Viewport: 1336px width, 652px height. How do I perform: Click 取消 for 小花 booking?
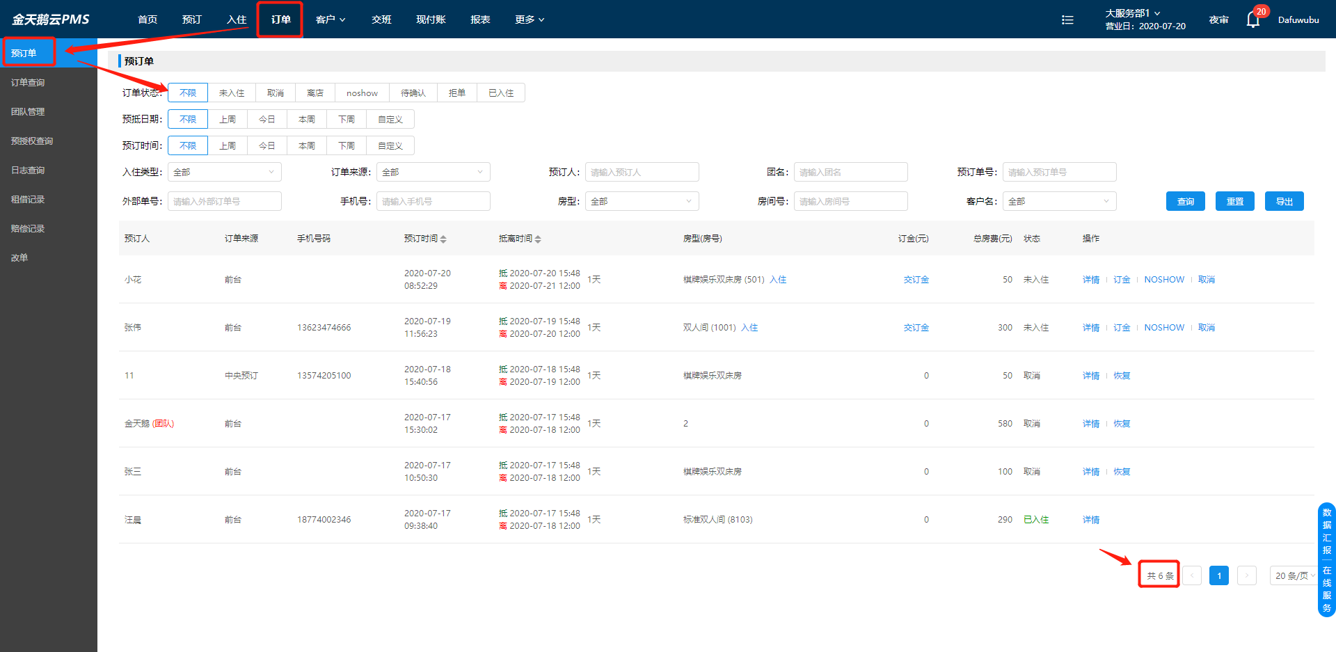coord(1207,280)
